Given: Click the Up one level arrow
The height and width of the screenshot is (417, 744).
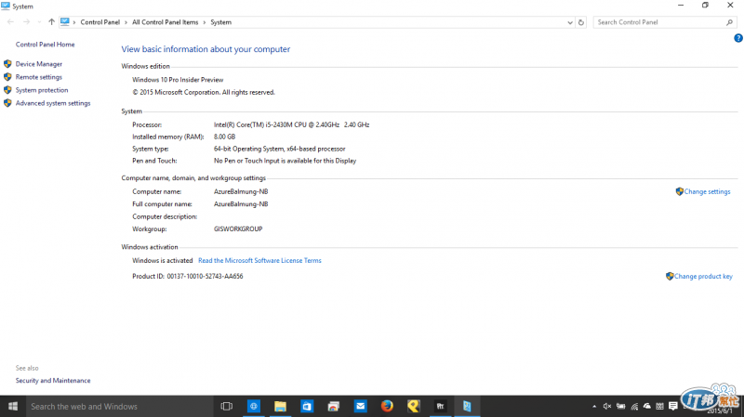Looking at the screenshot, I should pyautogui.click(x=51, y=21).
